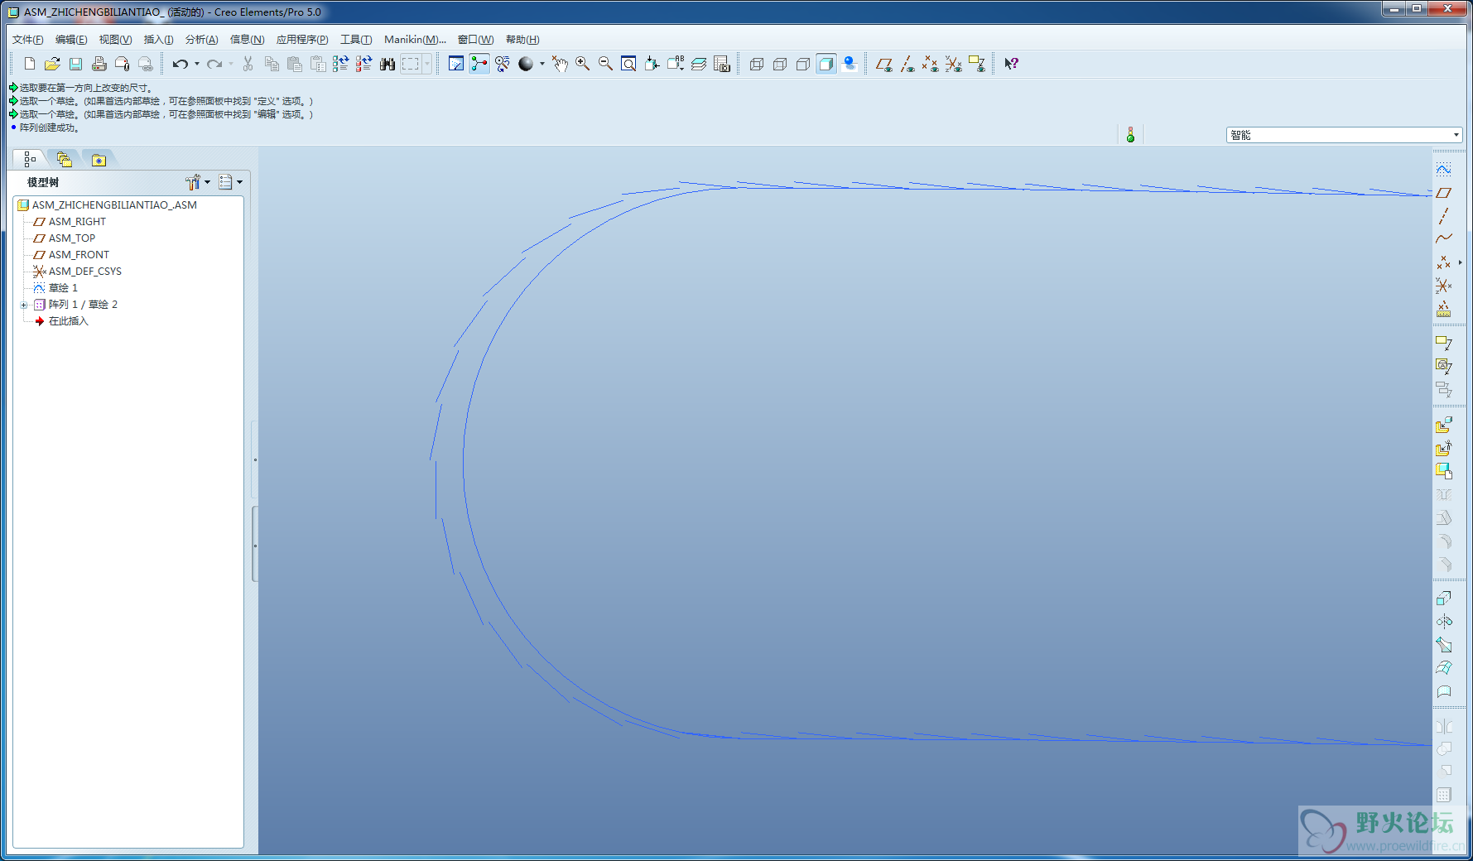Regenerate the model with the regenerate icon

pyautogui.click(x=340, y=64)
